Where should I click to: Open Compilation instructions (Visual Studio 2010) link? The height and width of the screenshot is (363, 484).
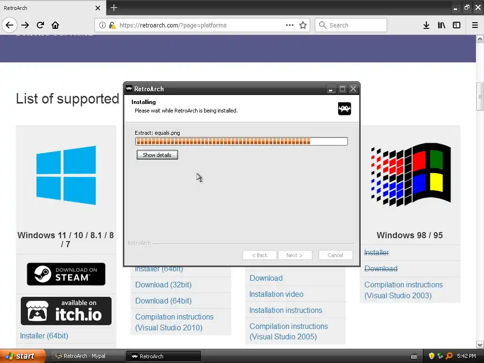pyautogui.click(x=174, y=322)
